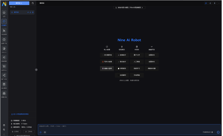Collapse the conversation list side panel handle
The width and height of the screenshot is (223, 136).
pyautogui.click(x=36, y=70)
